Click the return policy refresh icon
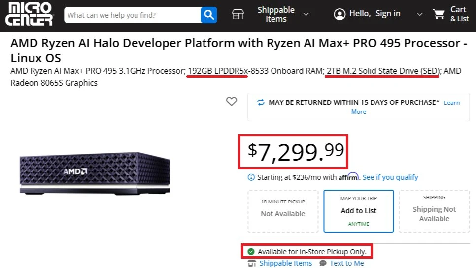Image resolution: width=476 pixels, height=270 pixels. pos(261,102)
